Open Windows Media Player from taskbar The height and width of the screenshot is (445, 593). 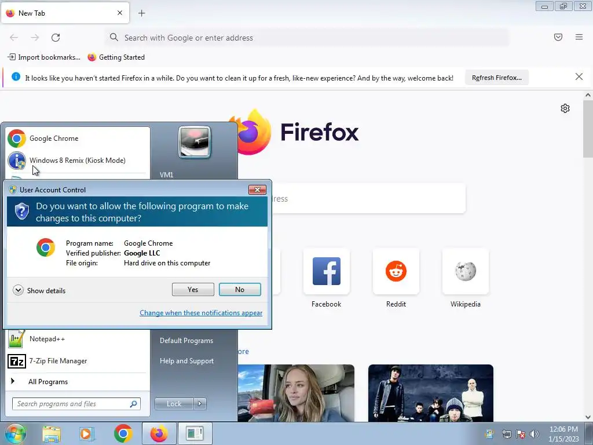click(87, 433)
